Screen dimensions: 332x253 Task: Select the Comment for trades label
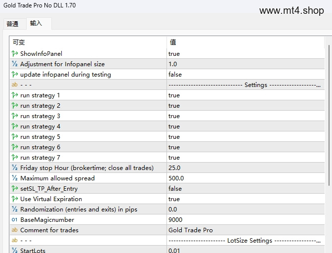[49, 230]
